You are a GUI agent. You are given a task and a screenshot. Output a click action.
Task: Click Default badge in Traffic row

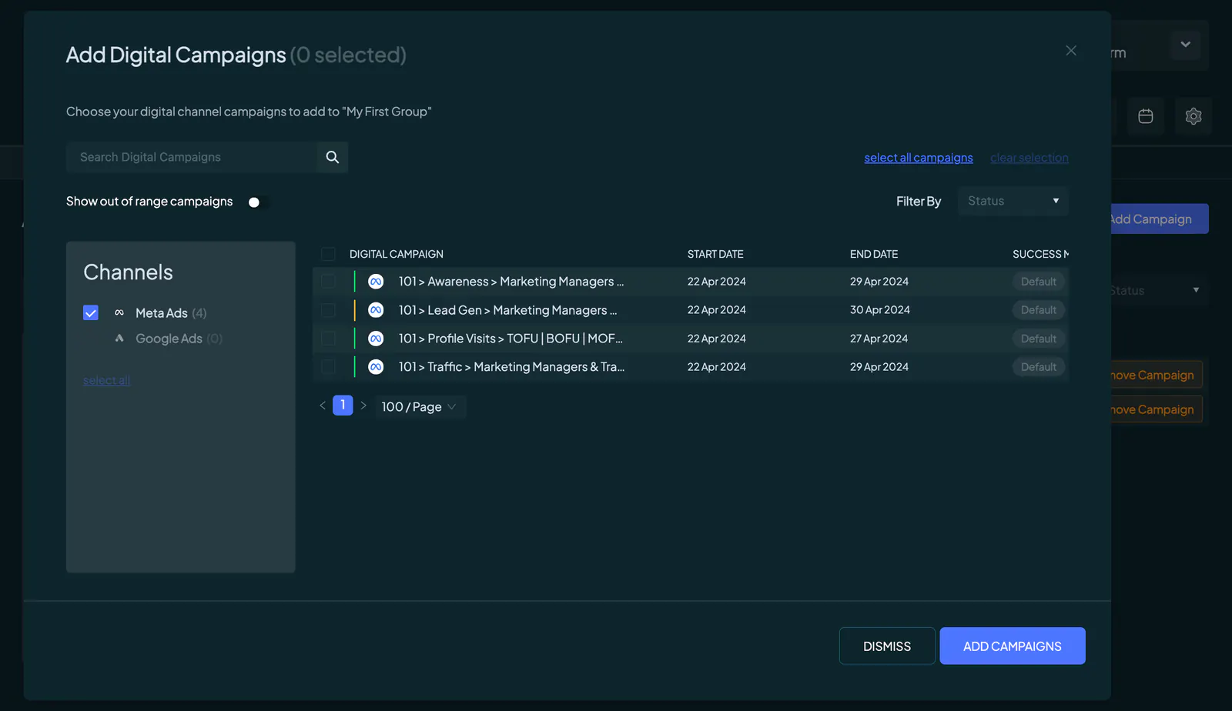point(1039,367)
